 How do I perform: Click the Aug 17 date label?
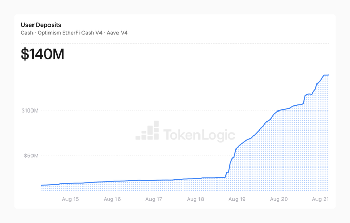(154, 199)
